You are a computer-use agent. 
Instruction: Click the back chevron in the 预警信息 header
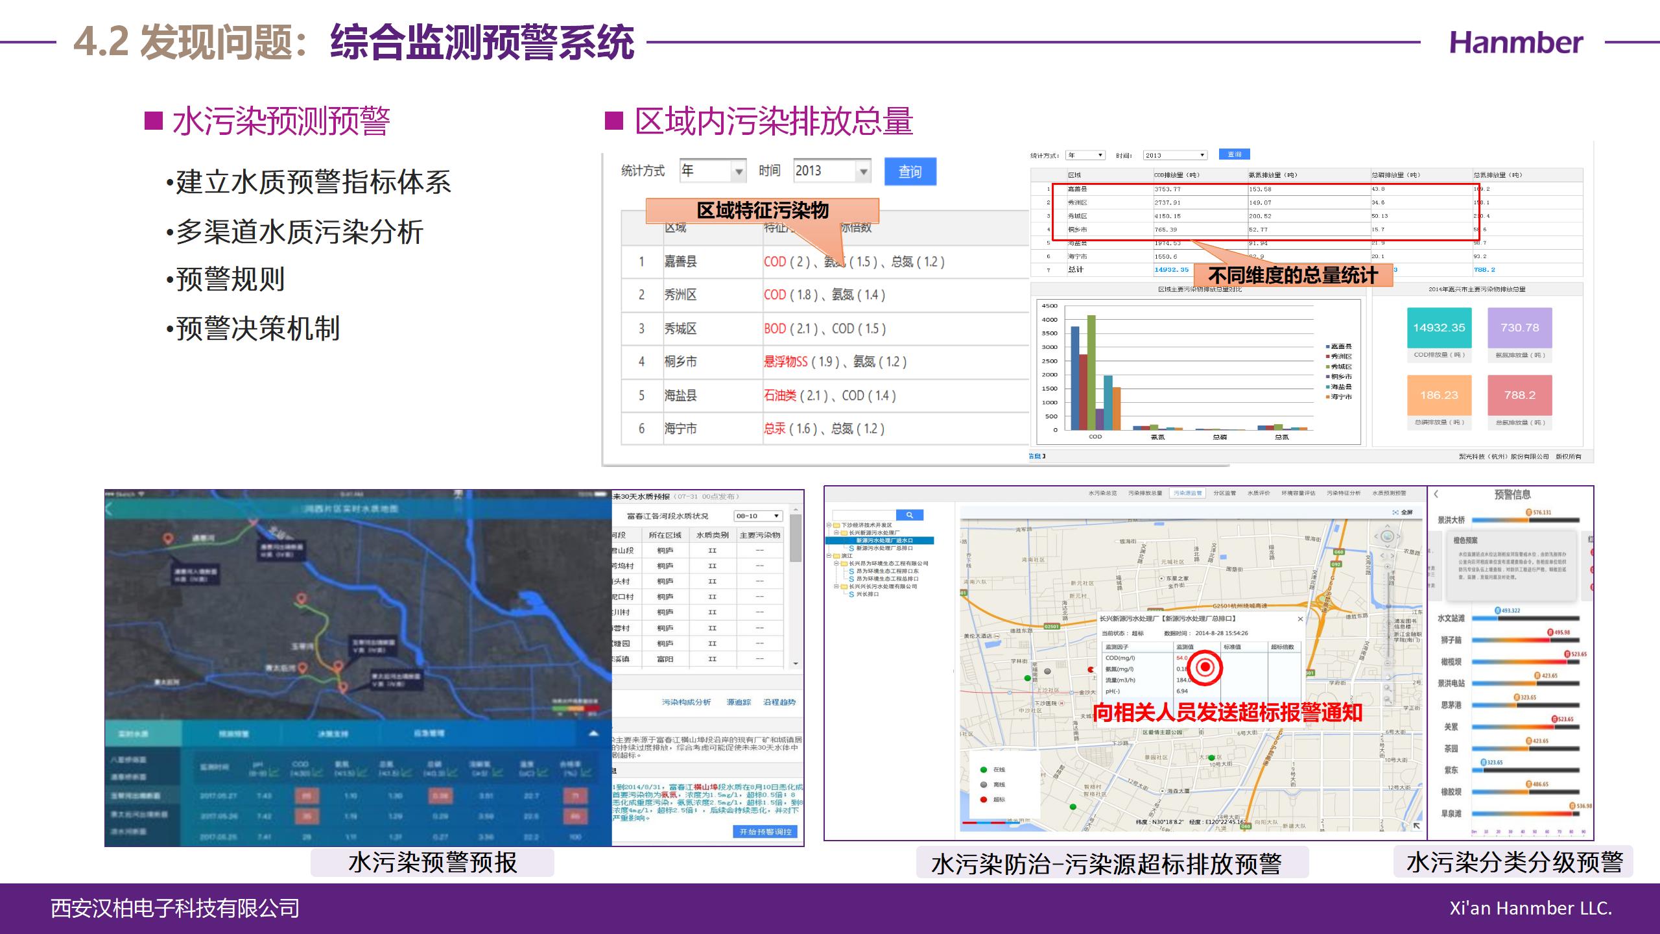[1436, 494]
